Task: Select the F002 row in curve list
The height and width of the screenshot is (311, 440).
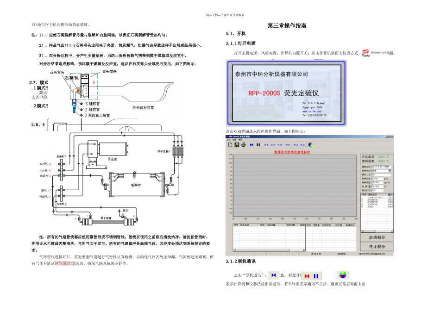Action: click(x=377, y=207)
